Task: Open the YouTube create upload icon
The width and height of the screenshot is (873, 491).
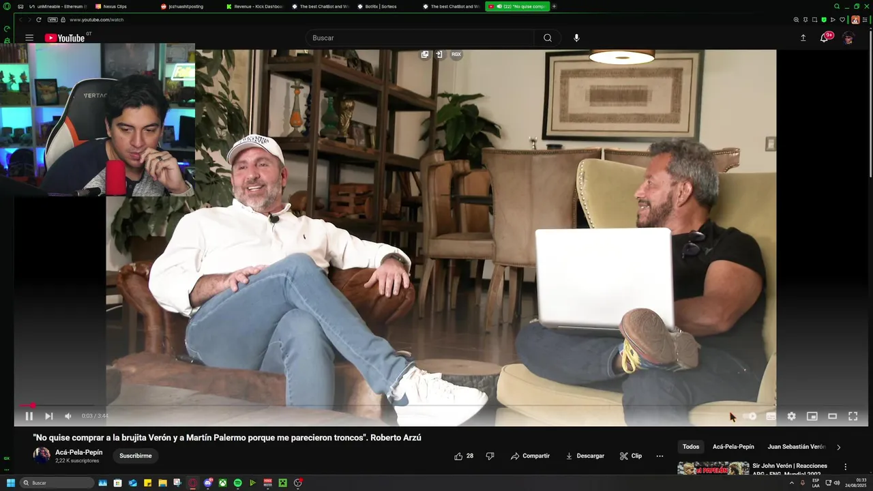Action: [803, 38]
